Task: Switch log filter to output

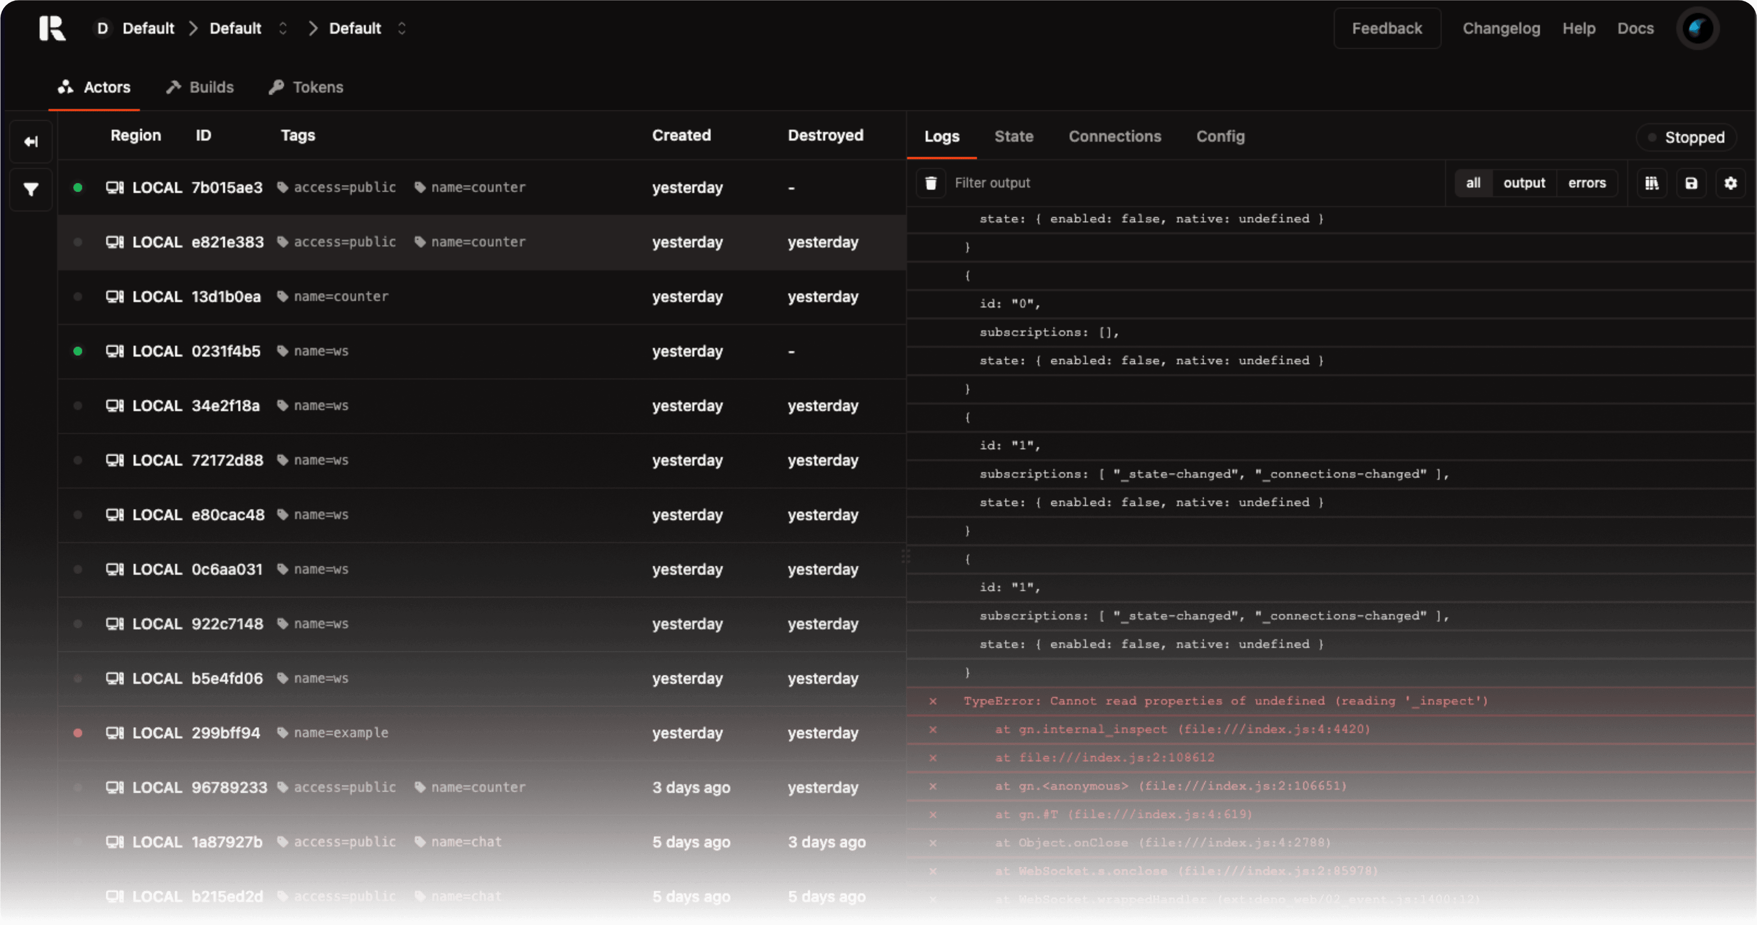Action: tap(1525, 182)
